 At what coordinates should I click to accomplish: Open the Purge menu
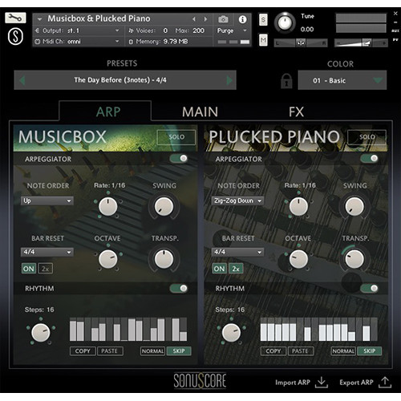(x=232, y=30)
